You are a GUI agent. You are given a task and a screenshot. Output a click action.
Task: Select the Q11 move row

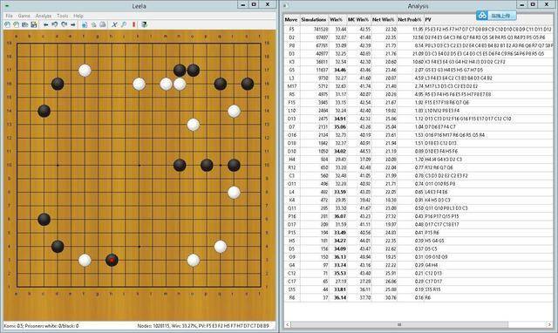418,208
